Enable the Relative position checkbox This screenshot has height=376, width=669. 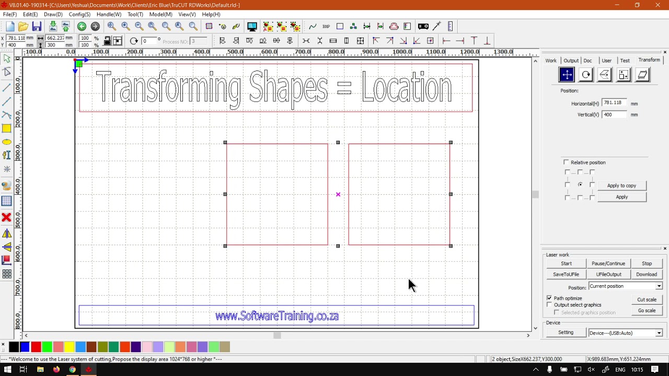click(566, 162)
